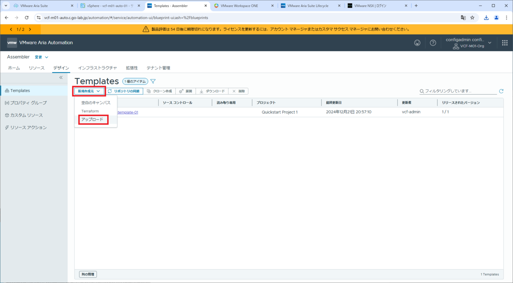Screen dimensions: 513x283
Task: Click the クローン作成 toolbar button
Action: (x=159, y=91)
